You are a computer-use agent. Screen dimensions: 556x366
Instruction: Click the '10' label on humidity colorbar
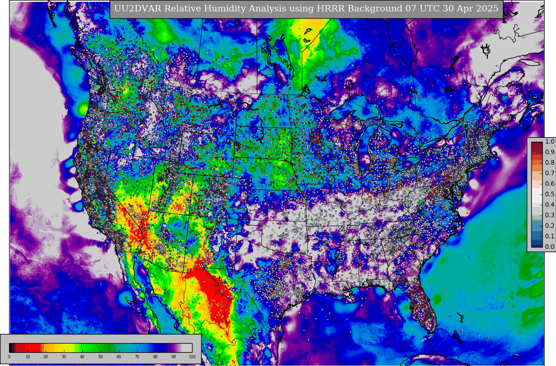[27, 357]
